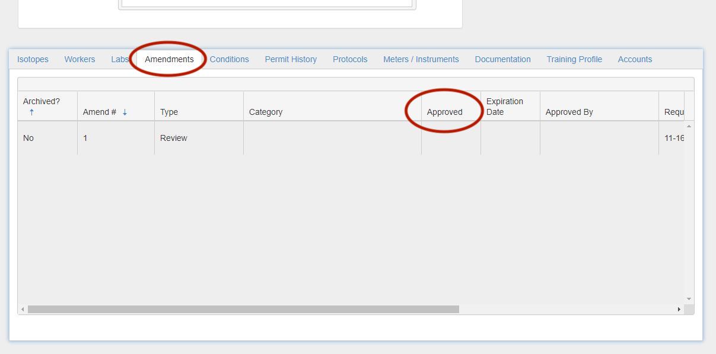Select the Review amendment row
Screen dimensions: 716x354
[x=173, y=138]
